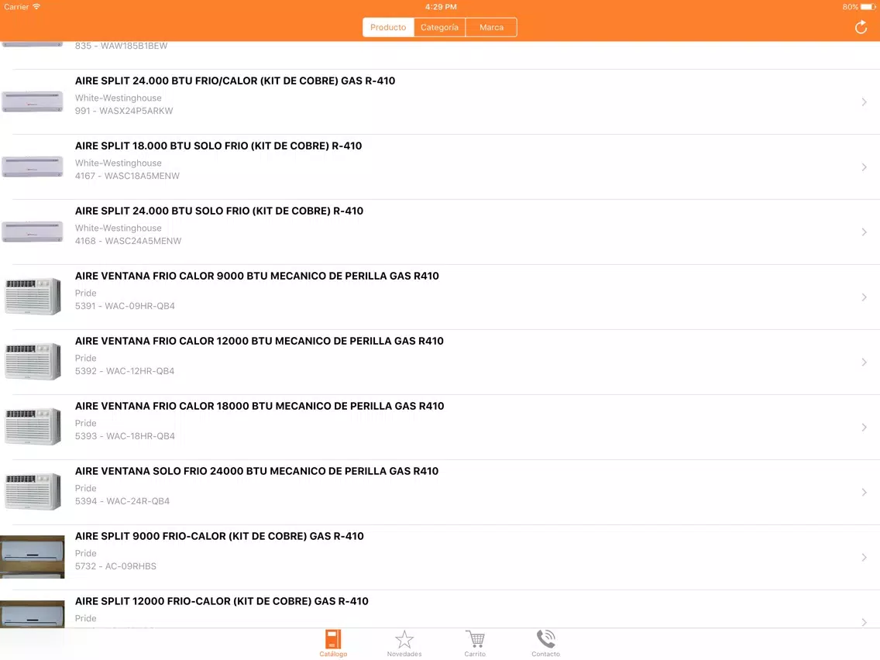Tap the Wi-Fi status icon
The height and width of the screenshot is (660, 880).
[36, 7]
